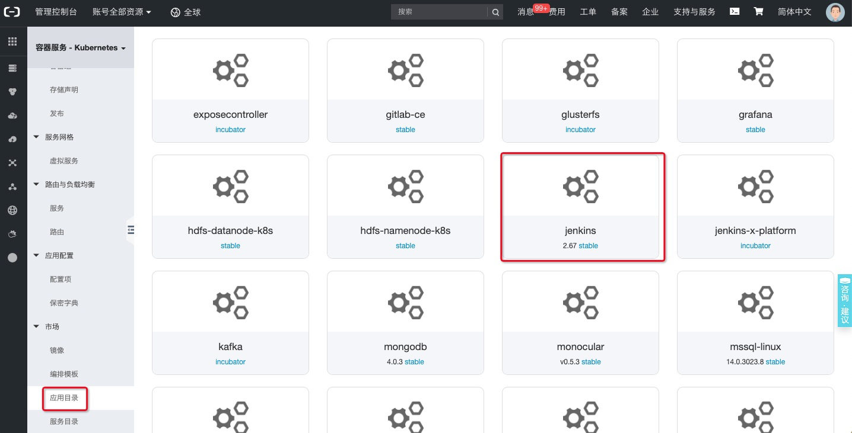
Task: Click the Alibaba Cloud logo icon
Action: [x=12, y=12]
